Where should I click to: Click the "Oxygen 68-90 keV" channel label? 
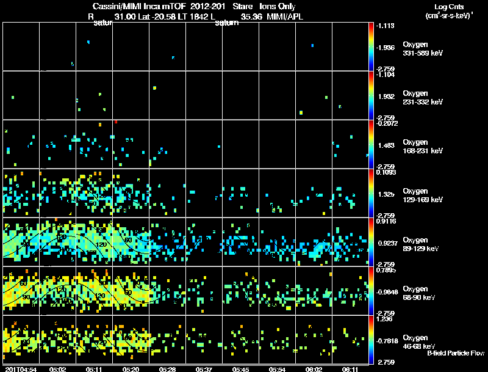coord(419,293)
